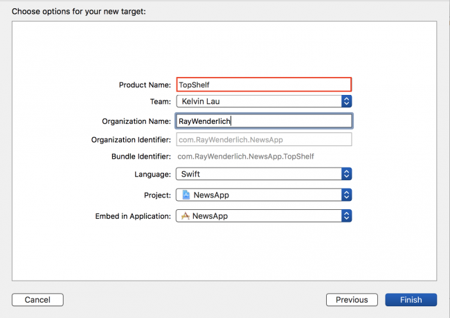Click the Bundle Identifier value text
450x318 pixels.
click(x=246, y=157)
